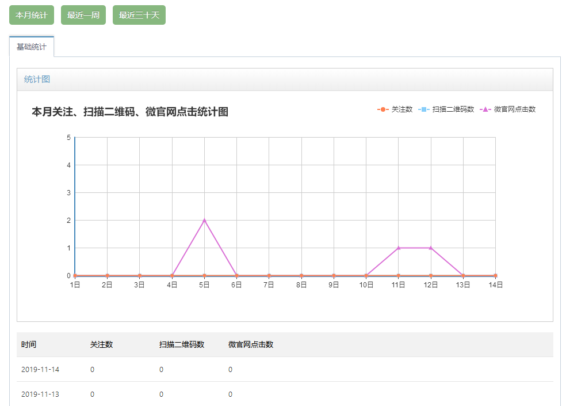Click the purple data point at 11日
Image resolution: width=566 pixels, height=406 pixels.
pyautogui.click(x=399, y=248)
